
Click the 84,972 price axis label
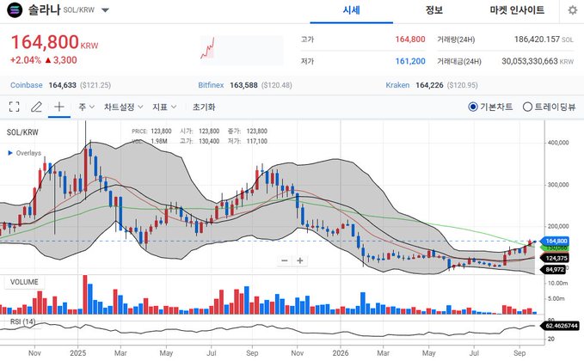coord(555,269)
